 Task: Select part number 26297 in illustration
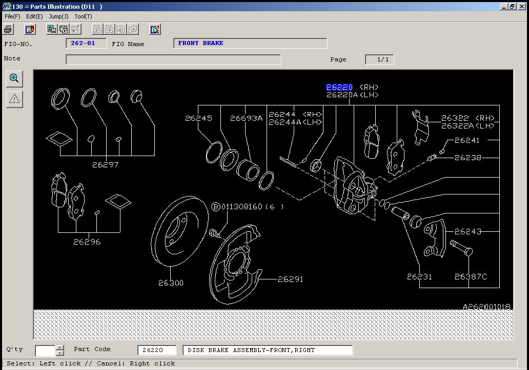(105, 165)
